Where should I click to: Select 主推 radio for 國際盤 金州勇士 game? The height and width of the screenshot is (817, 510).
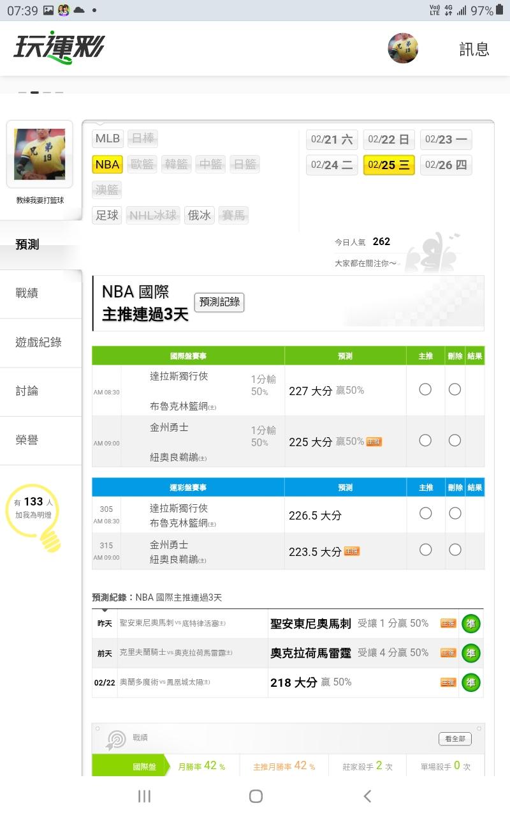(425, 440)
